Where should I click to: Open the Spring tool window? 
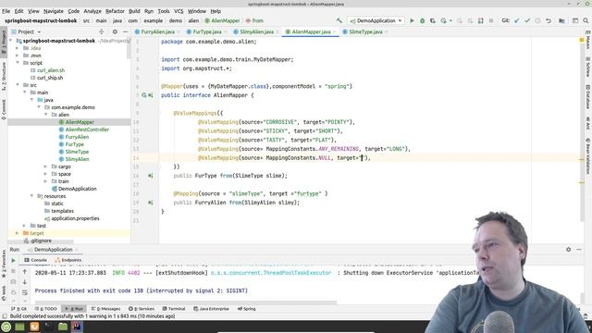[x=247, y=309]
